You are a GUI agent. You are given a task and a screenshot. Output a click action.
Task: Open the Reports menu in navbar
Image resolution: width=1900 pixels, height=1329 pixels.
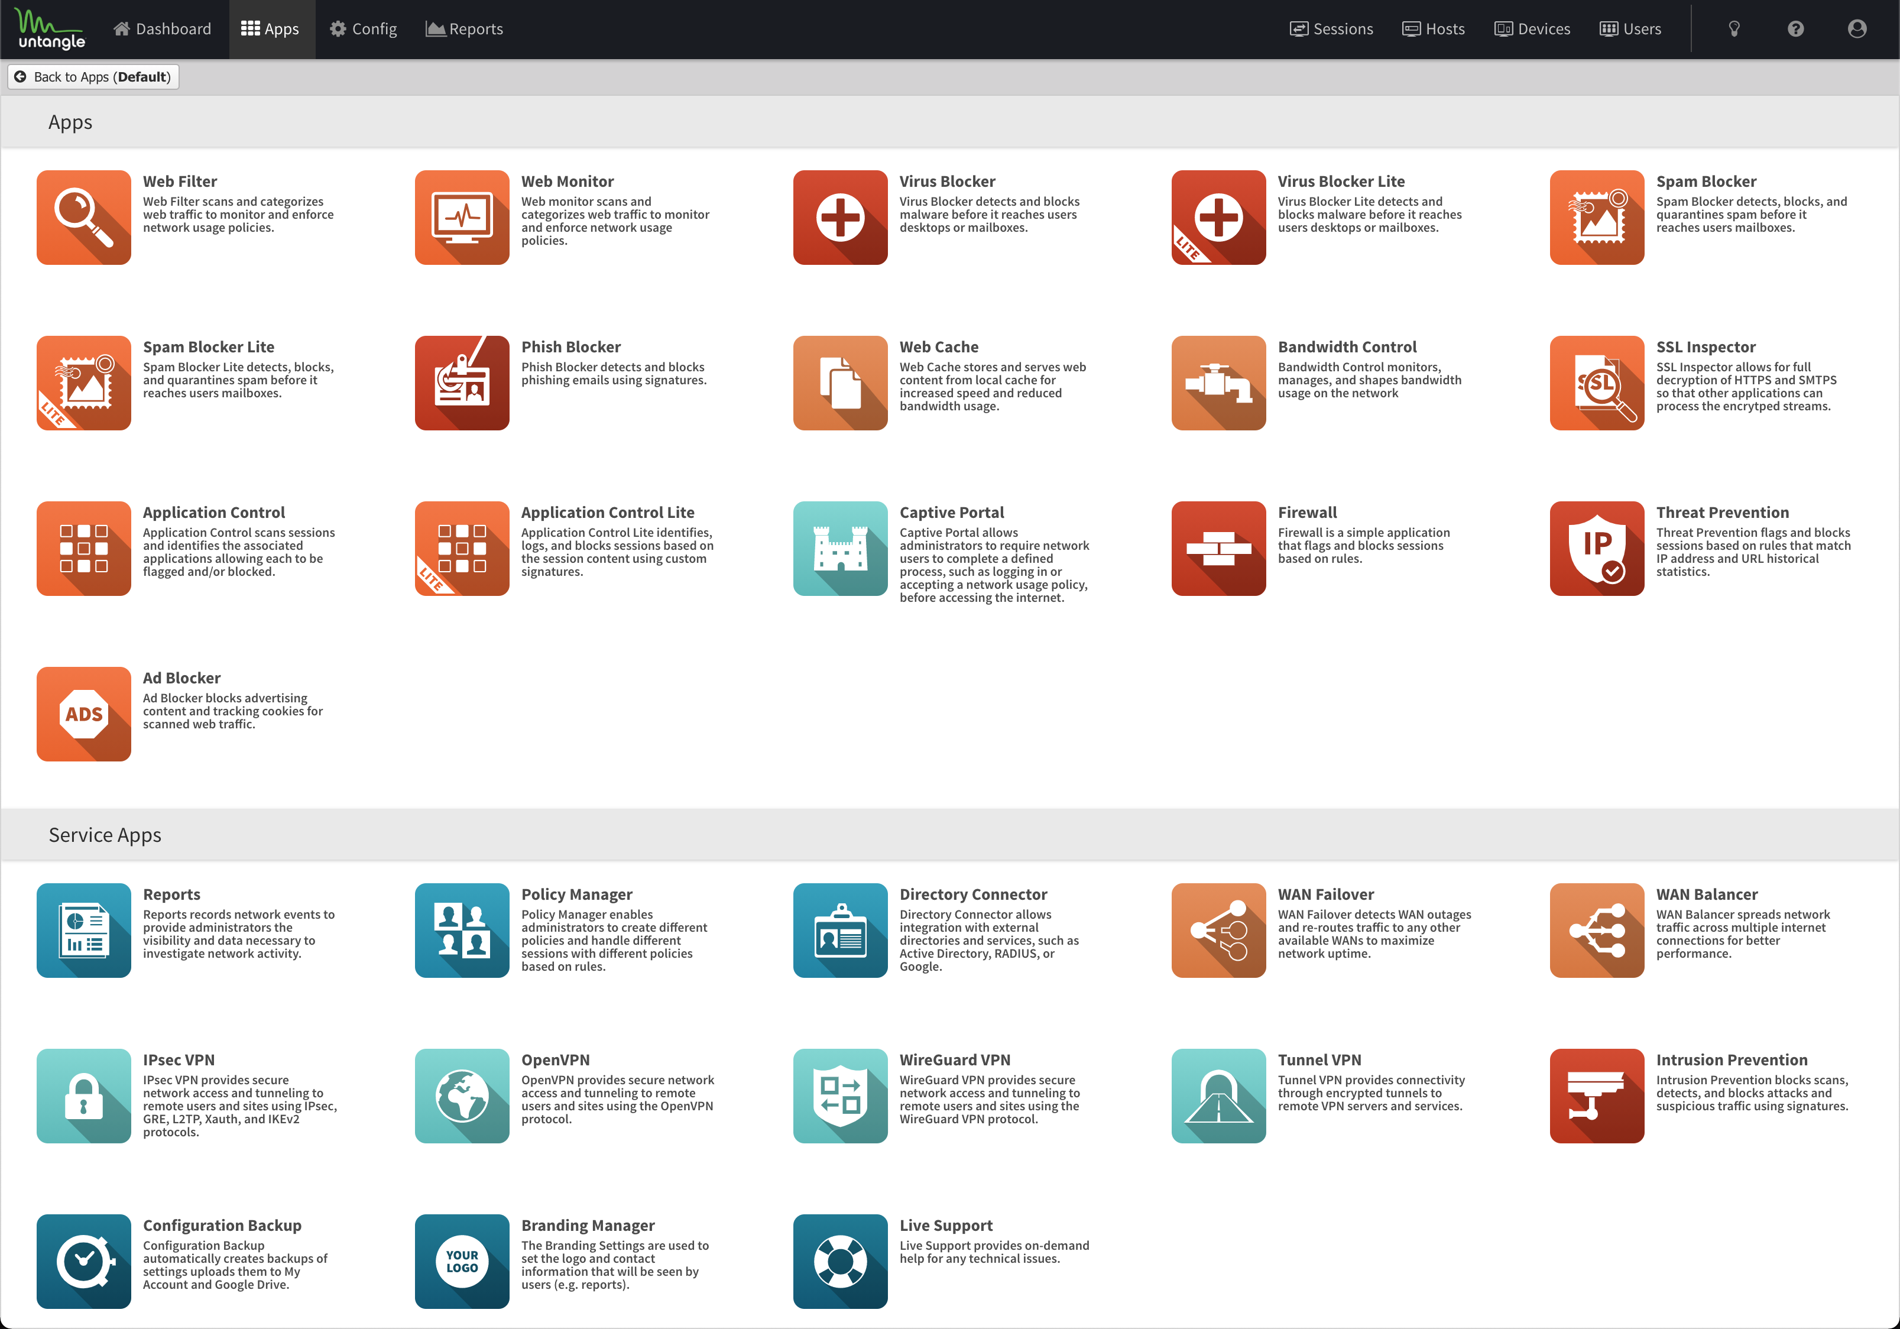point(464,29)
